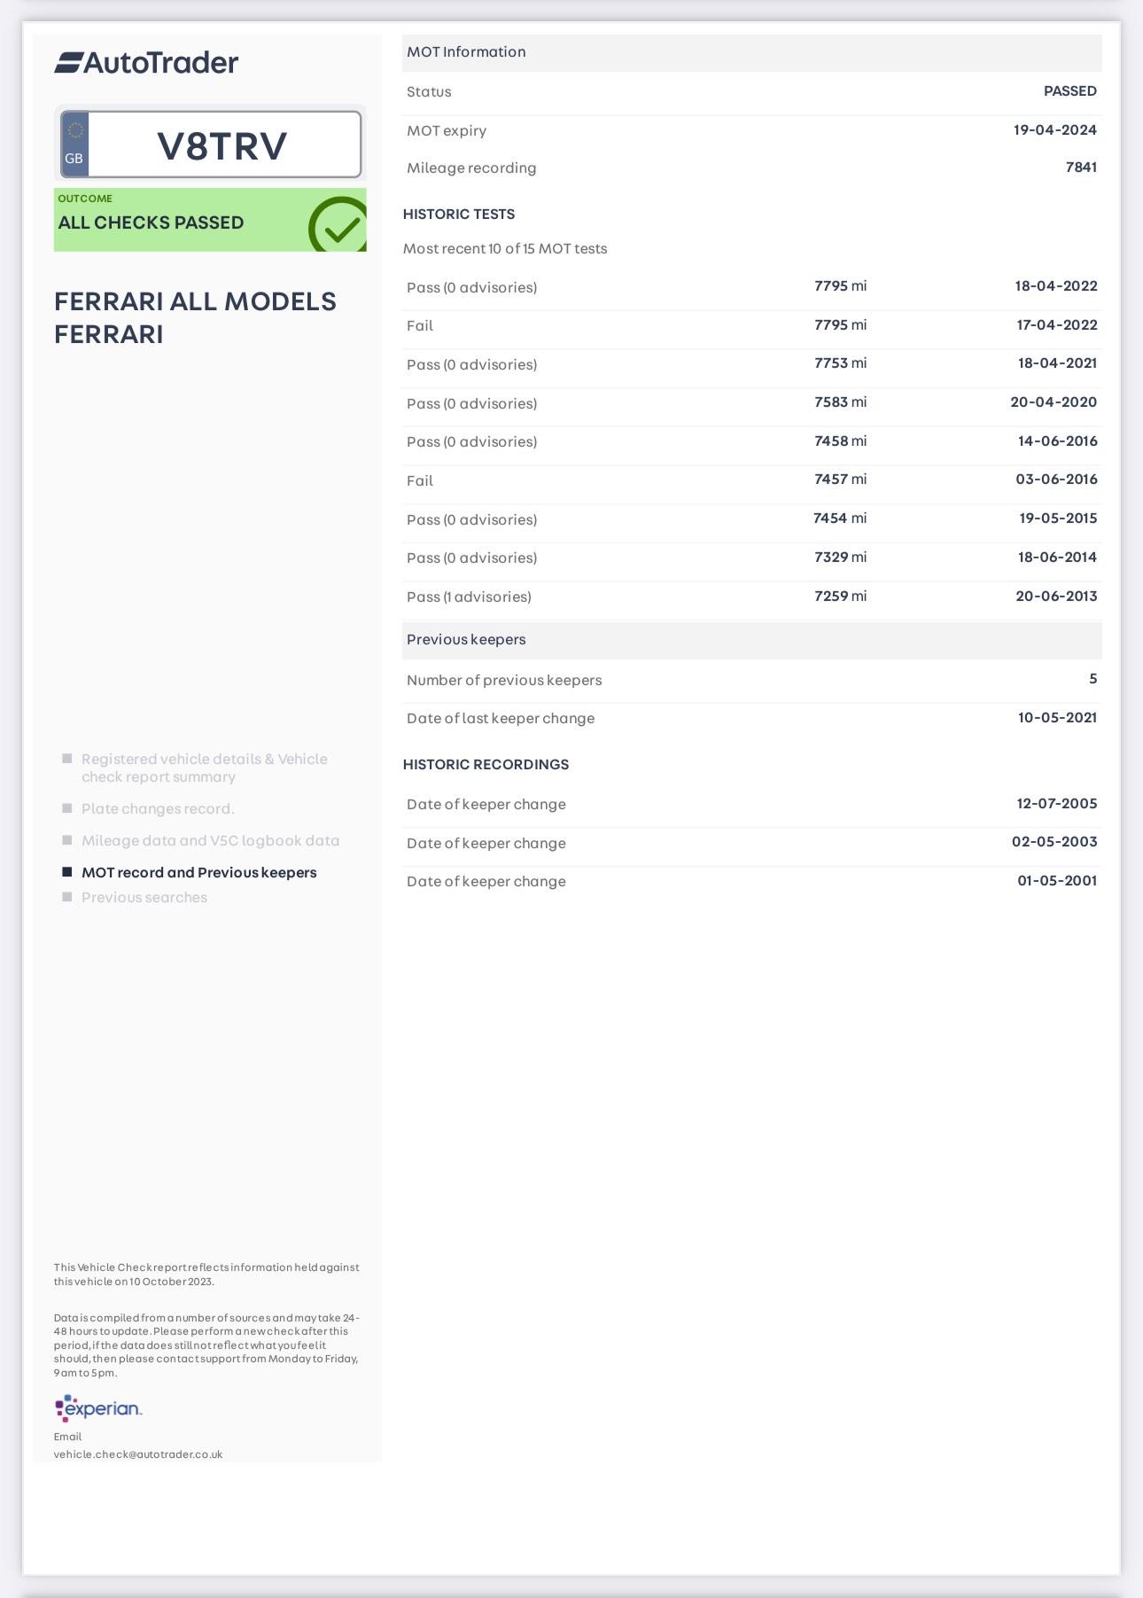Click the V8TRV registration plate
Image resolution: width=1143 pixels, height=1598 pixels.
coord(222,146)
